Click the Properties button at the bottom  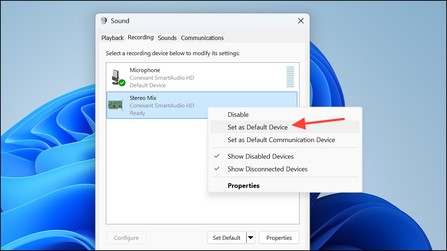[279, 237]
